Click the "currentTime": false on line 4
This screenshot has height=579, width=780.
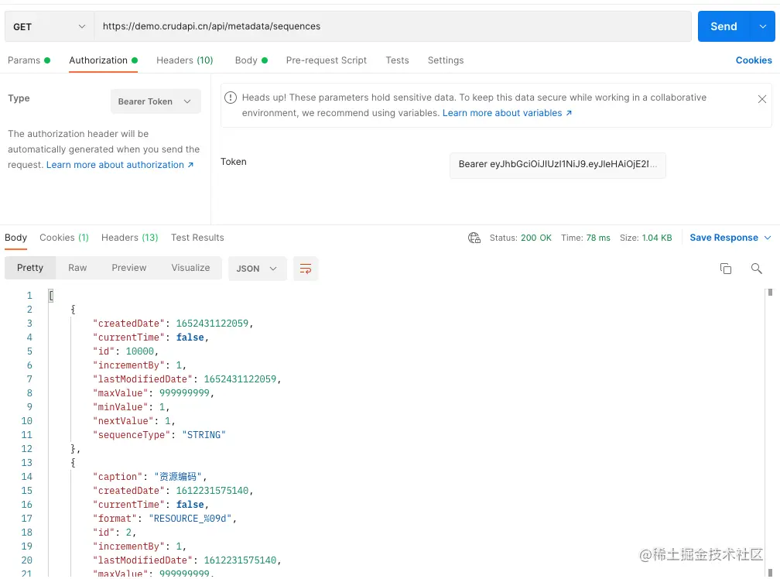(151, 337)
